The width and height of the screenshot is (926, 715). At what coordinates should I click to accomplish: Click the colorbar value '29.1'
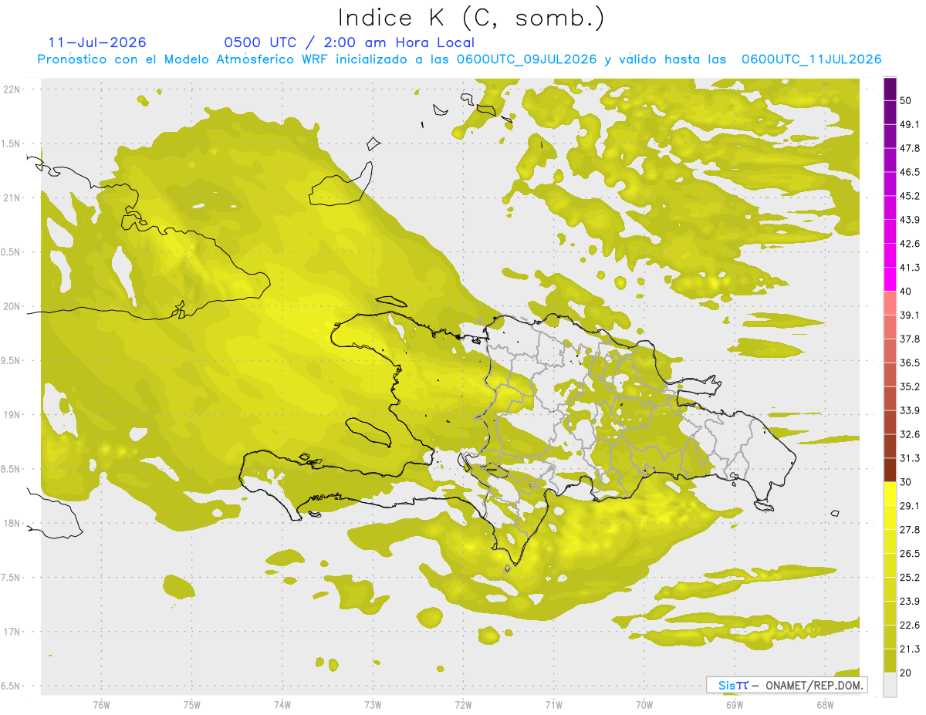click(910, 506)
